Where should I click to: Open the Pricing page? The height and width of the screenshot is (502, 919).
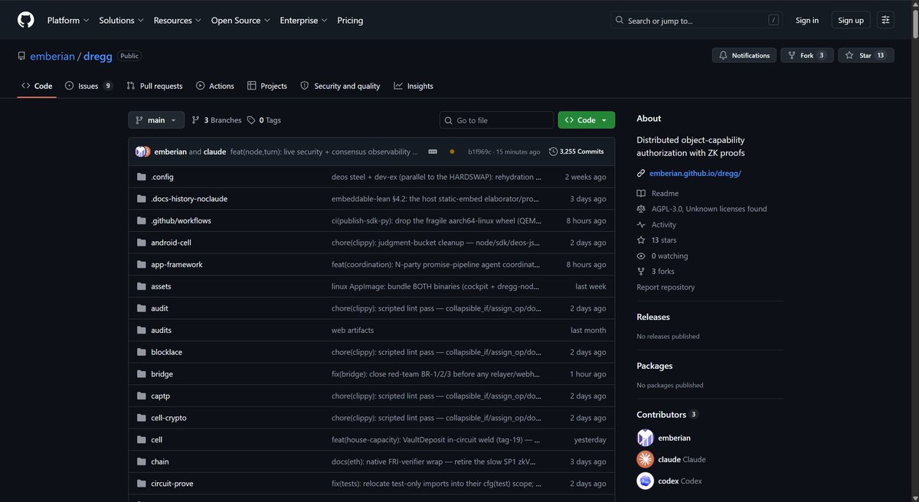point(350,21)
